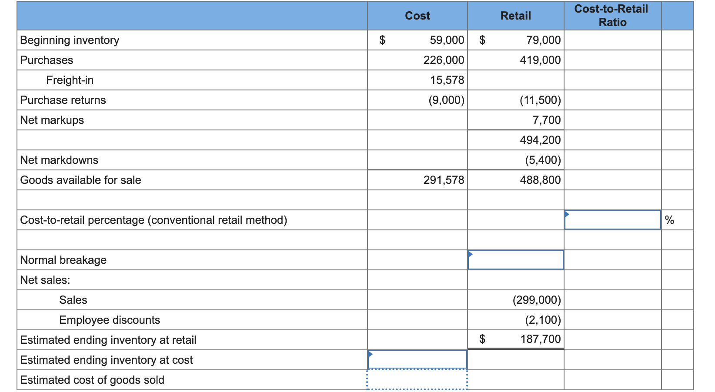Click the cost-to-retail percentage input field
715x392 pixels.
[612, 220]
